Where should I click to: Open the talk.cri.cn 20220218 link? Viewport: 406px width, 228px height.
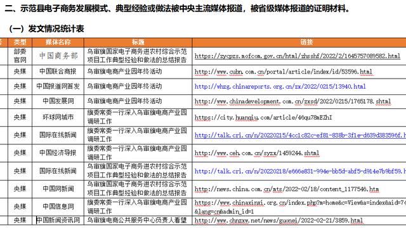(300, 171)
